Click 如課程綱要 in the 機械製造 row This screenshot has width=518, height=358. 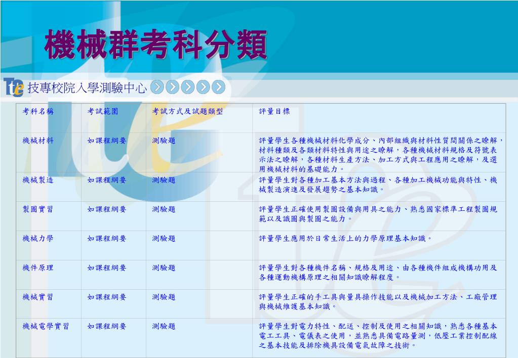point(107,180)
